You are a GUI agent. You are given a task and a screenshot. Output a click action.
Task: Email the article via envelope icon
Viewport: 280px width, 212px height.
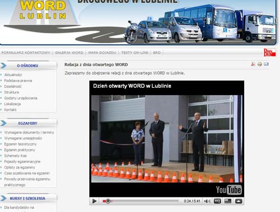[x=266, y=64]
